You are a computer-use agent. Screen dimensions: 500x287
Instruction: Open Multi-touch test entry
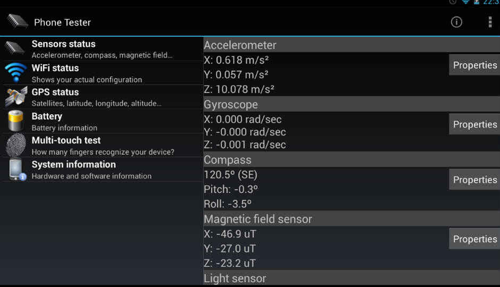[103, 145]
